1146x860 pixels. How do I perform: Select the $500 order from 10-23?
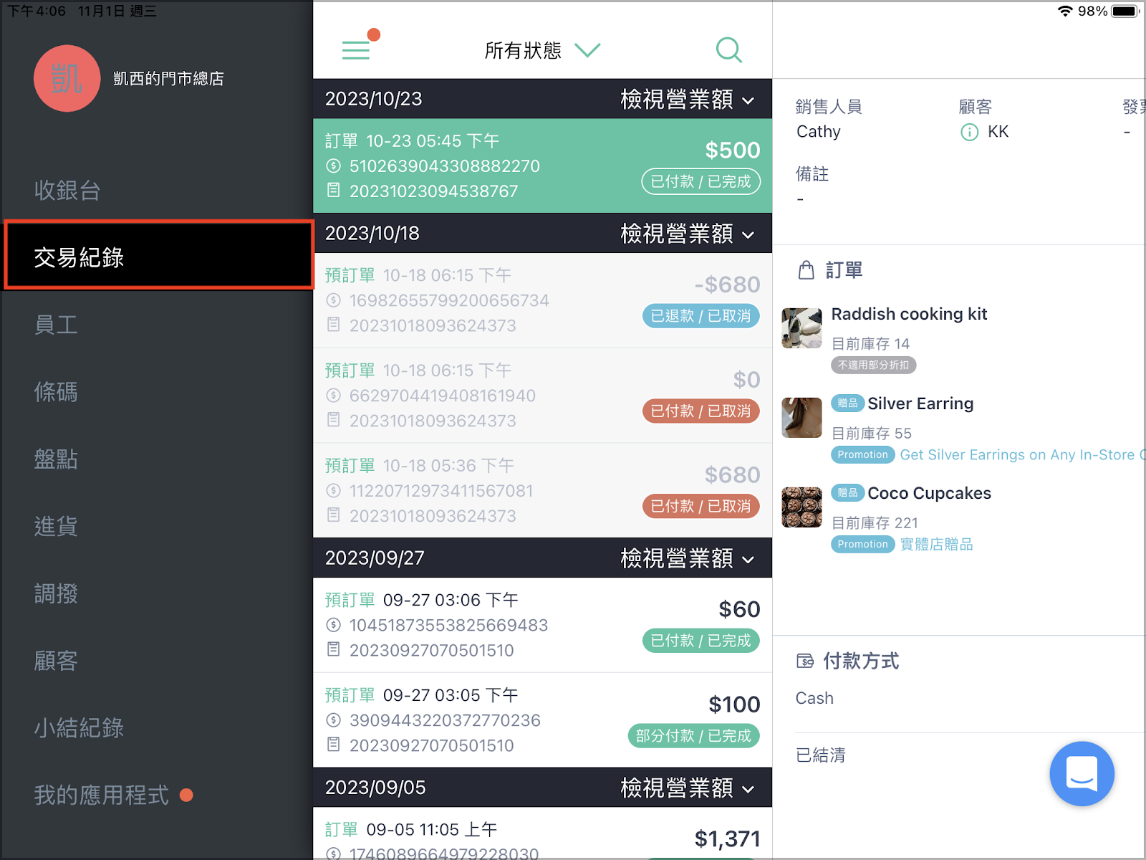click(x=542, y=166)
